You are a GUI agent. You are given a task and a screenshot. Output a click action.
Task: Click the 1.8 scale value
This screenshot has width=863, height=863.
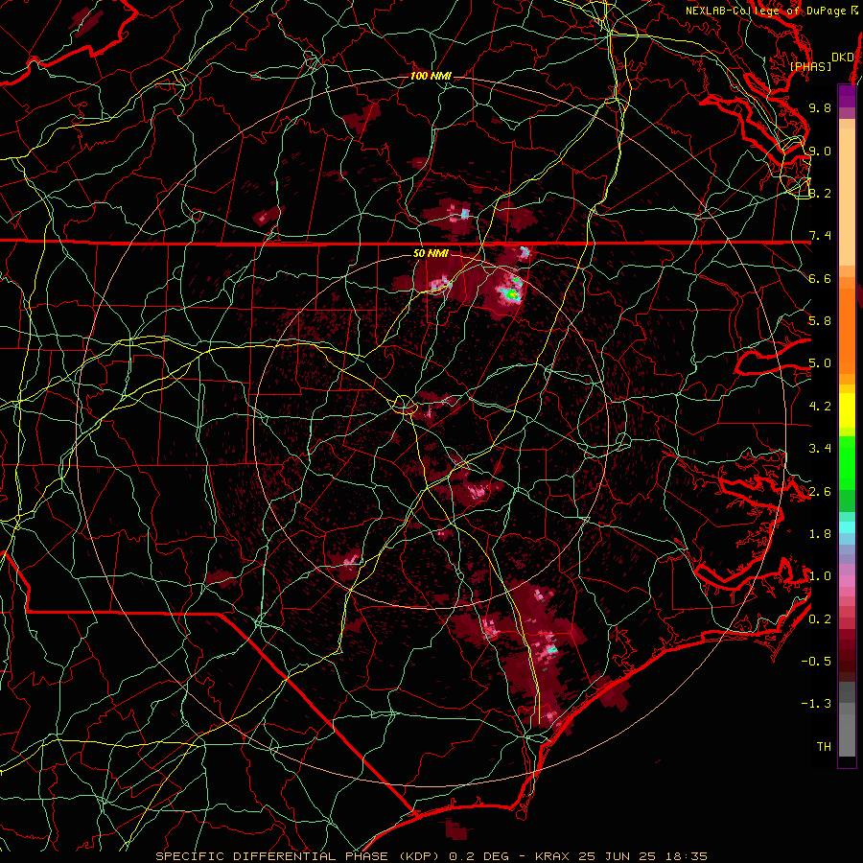pos(820,534)
